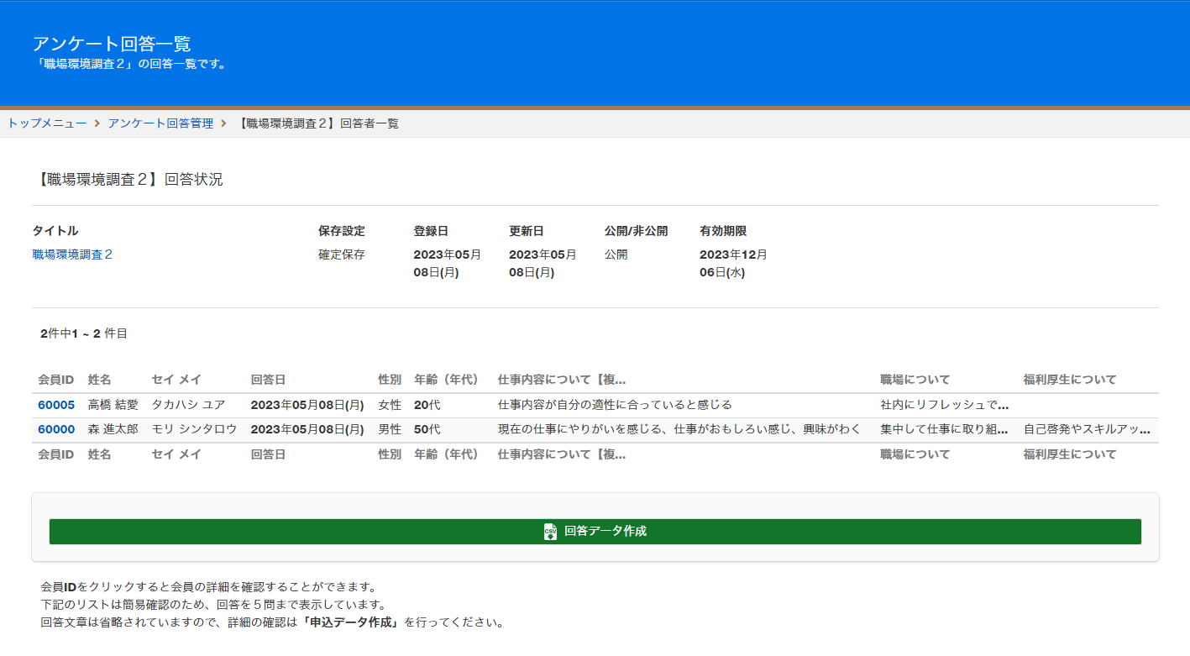Click the 【職場環境調査２】回答者一覧 breadcrumb text
1190x656 pixels.
point(317,123)
